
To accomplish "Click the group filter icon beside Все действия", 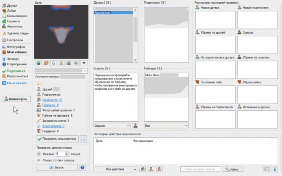I will pos(143,169).
